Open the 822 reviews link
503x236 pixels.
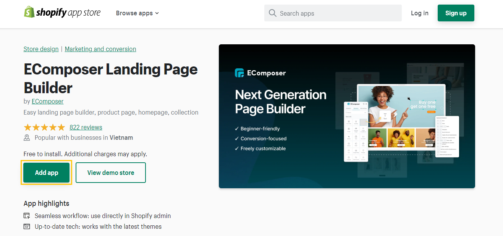click(86, 127)
